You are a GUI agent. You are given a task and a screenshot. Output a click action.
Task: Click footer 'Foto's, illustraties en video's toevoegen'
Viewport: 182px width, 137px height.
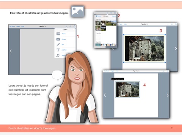tap(32, 128)
